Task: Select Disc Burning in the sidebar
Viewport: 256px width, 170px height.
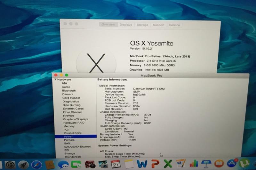Action: (x=71, y=105)
